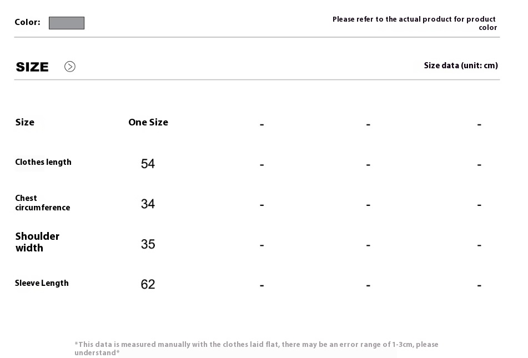This screenshot has width=528, height=358.
Task: Select the One Size column header
Action: tap(148, 122)
